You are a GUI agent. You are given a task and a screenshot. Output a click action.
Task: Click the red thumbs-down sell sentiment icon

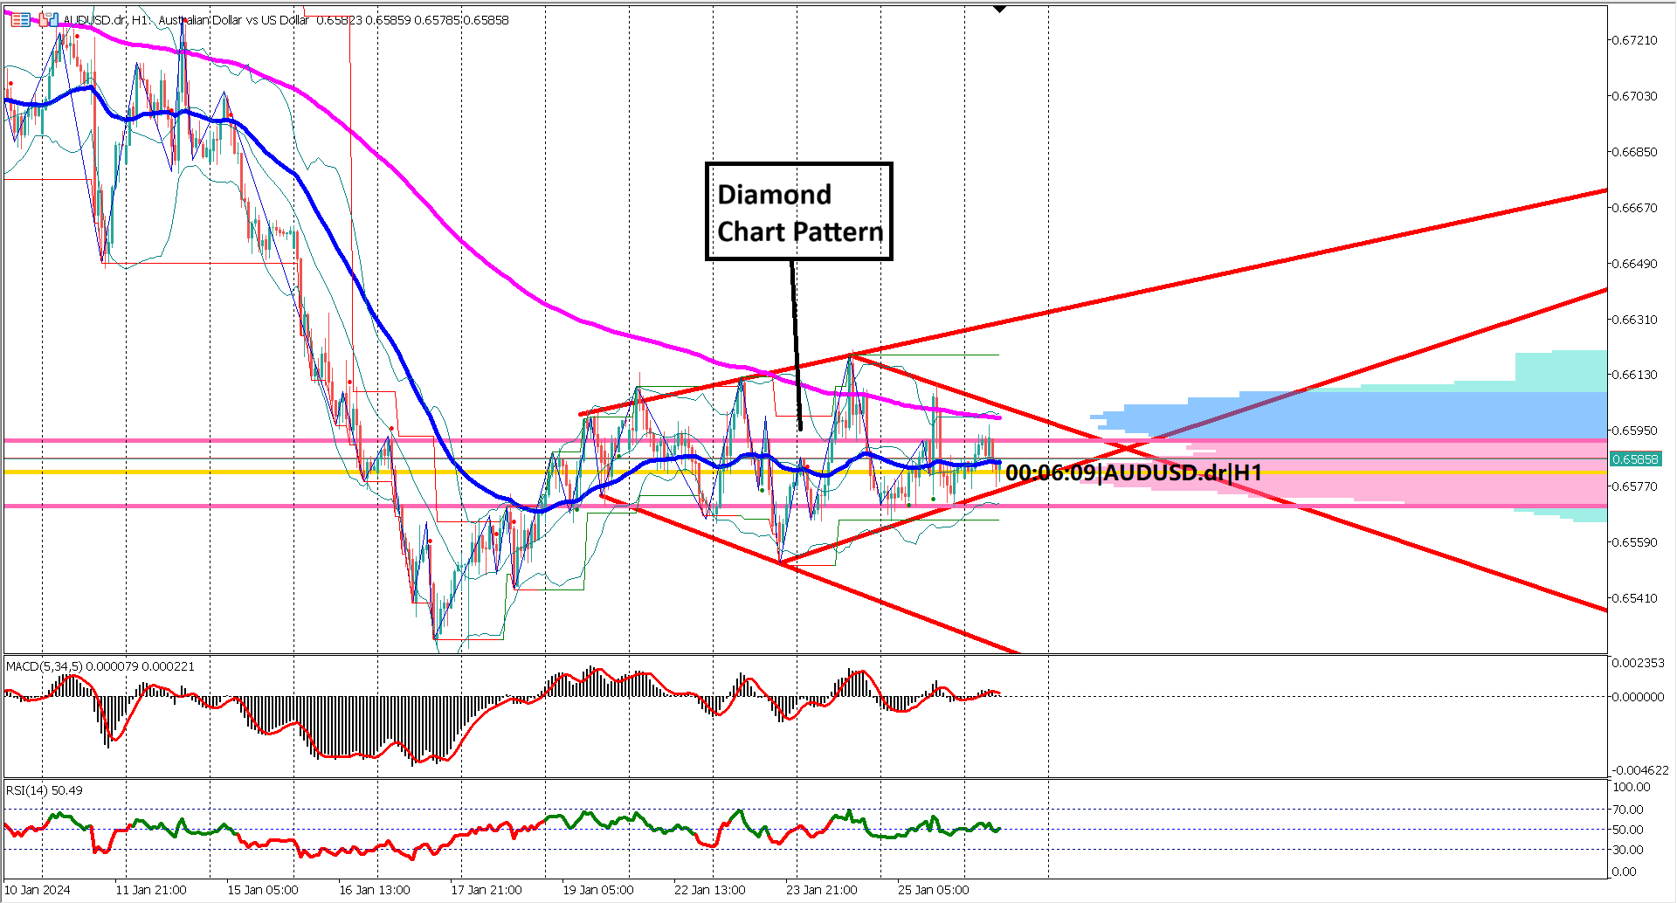coord(43,20)
